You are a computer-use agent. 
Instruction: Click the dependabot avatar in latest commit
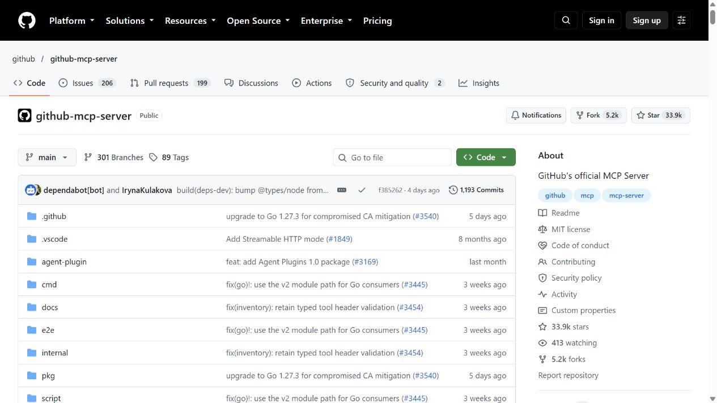[30, 190]
